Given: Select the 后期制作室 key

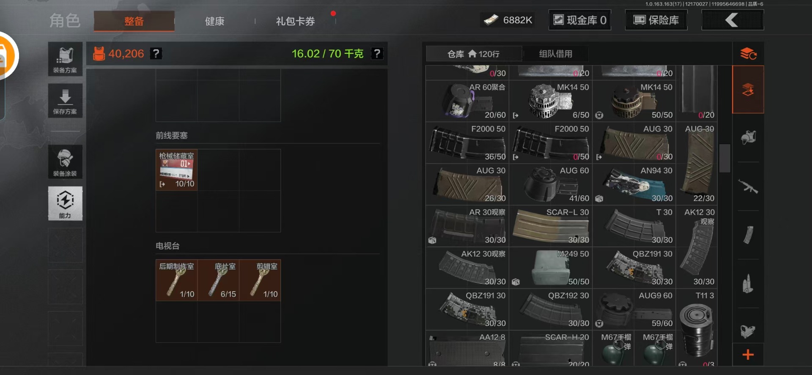Looking at the screenshot, I should 177,280.
